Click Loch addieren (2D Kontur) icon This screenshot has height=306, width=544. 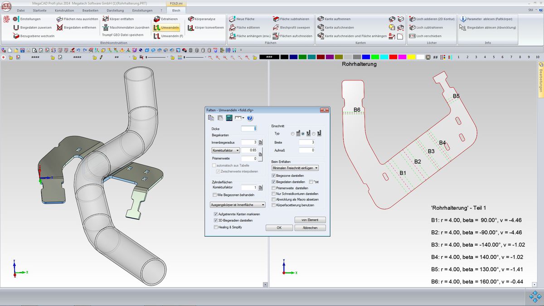coord(412,19)
